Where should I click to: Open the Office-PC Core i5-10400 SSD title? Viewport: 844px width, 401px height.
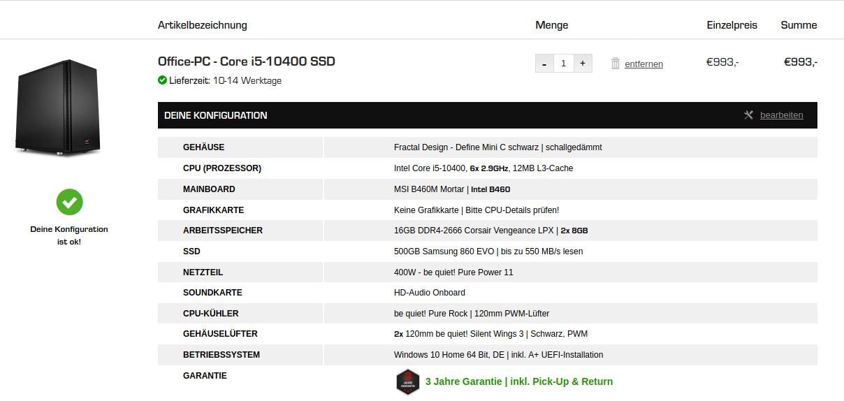coord(247,61)
